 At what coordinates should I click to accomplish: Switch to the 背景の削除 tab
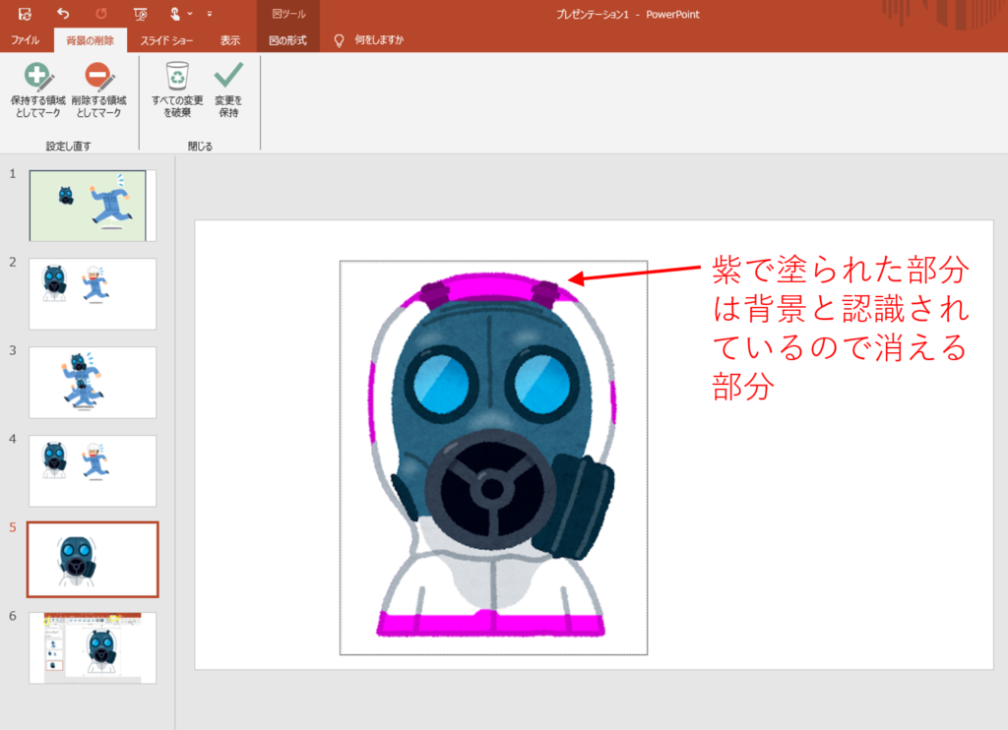(89, 41)
